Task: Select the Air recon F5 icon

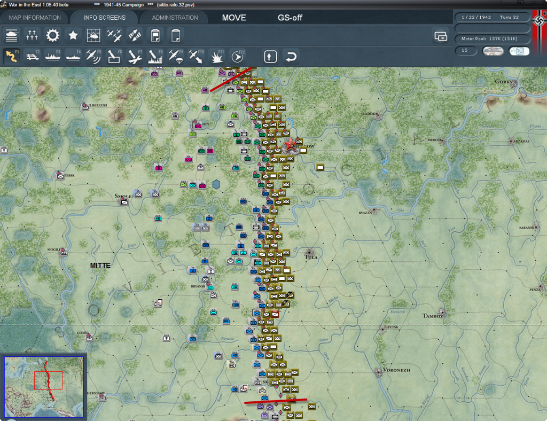Action: [93, 57]
